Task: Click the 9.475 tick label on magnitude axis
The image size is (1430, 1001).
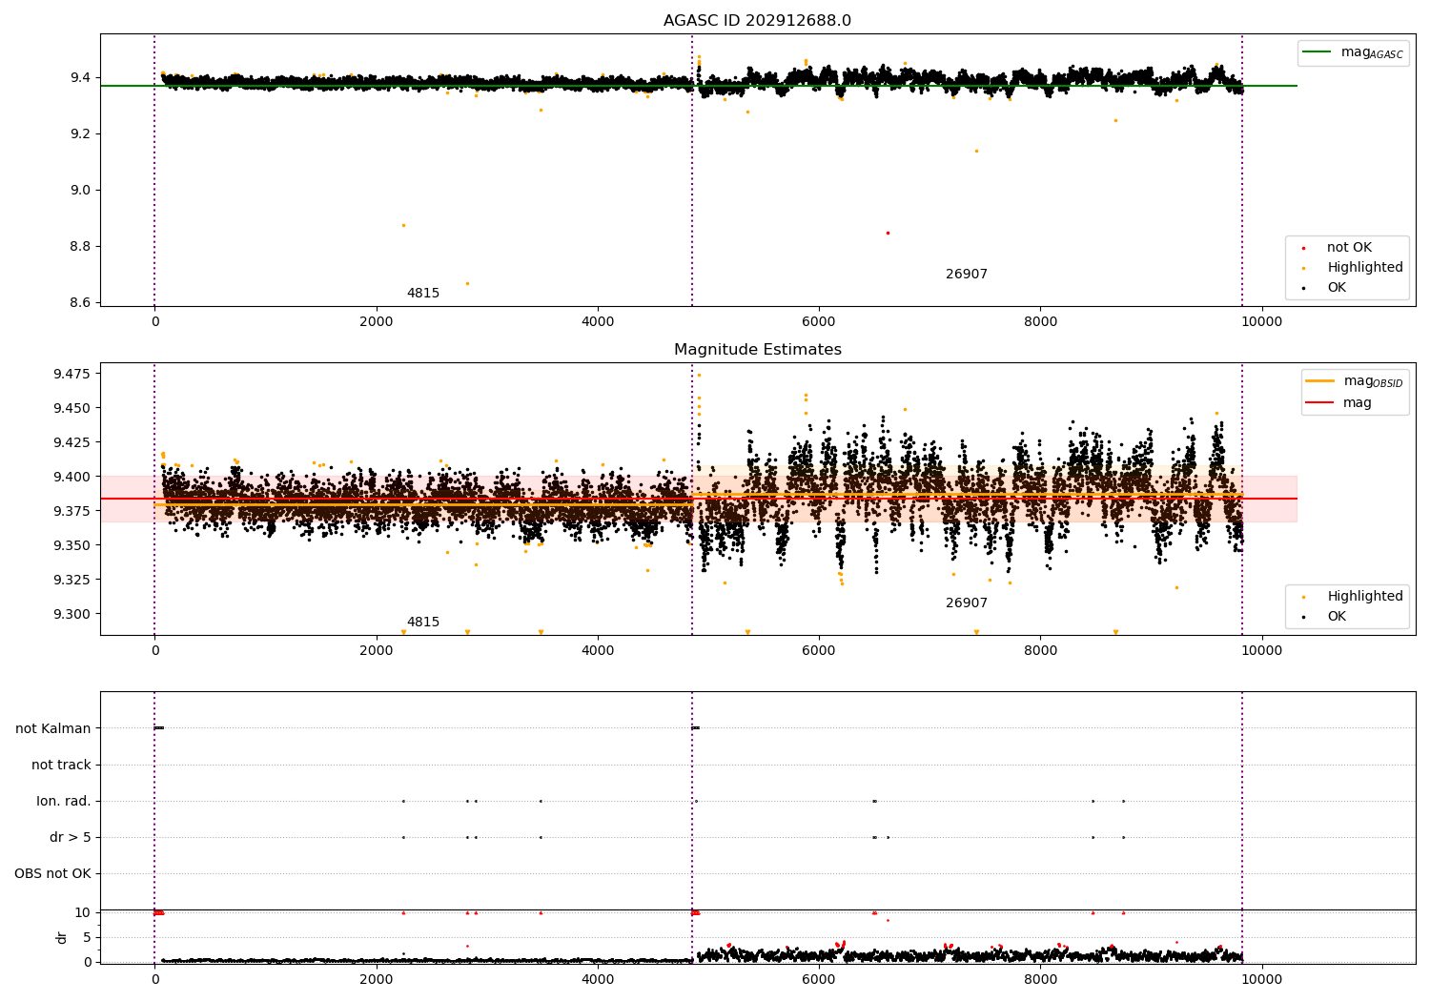Action: (72, 374)
